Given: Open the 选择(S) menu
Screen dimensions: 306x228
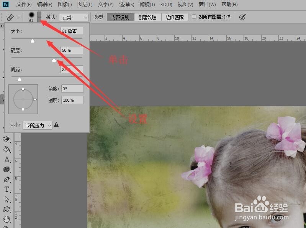Looking at the screenshot, I should [x=127, y=4].
